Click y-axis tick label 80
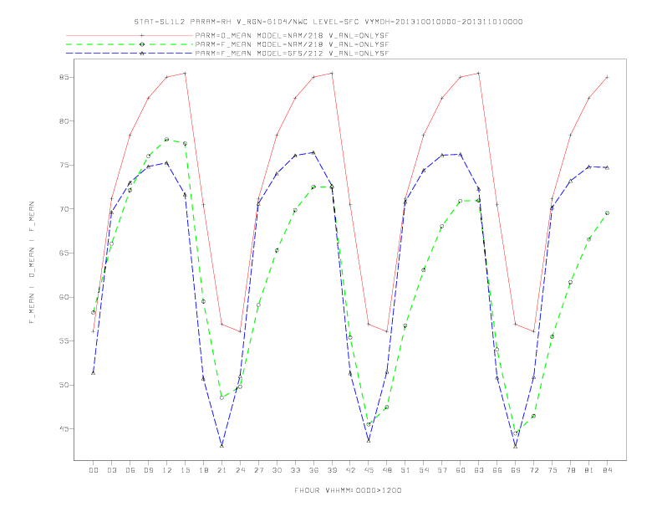662x512 pixels. point(64,121)
